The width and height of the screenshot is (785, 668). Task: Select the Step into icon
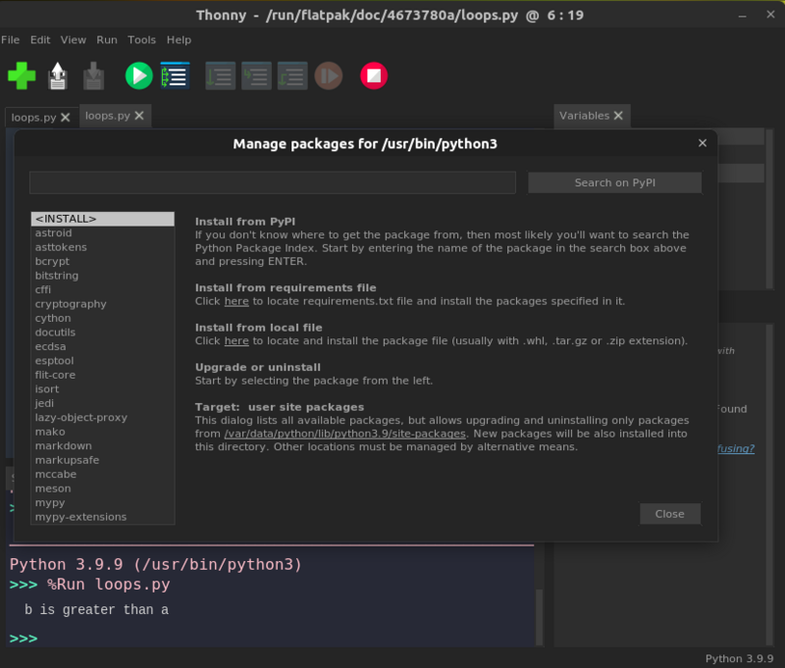click(x=256, y=76)
